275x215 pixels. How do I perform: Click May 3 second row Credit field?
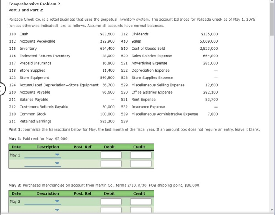tap(141, 210)
